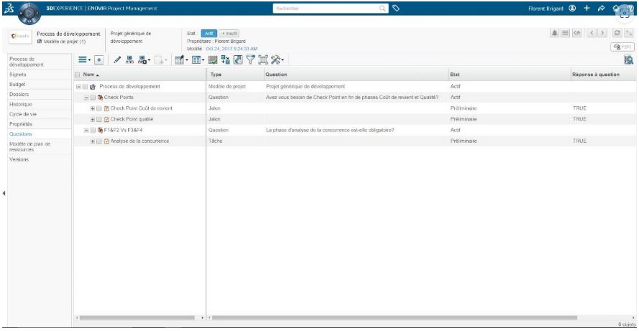The image size is (639, 331).
Task: Click the PDF export button
Action: pos(622,47)
